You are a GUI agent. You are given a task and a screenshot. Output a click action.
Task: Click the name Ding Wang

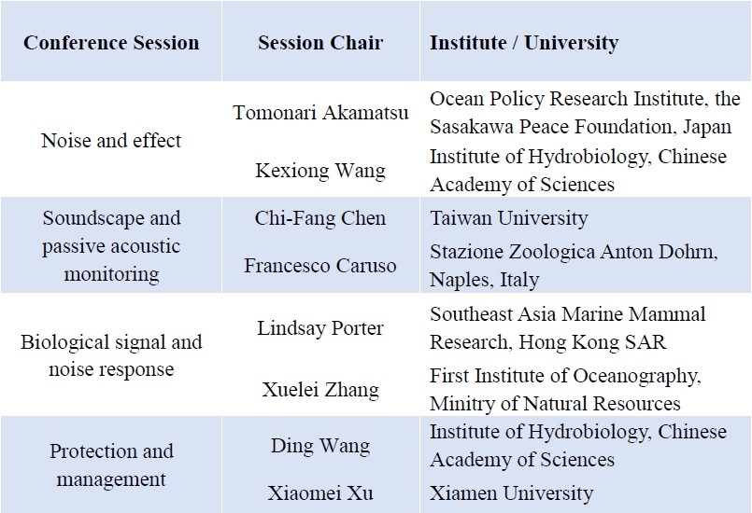coord(320,446)
